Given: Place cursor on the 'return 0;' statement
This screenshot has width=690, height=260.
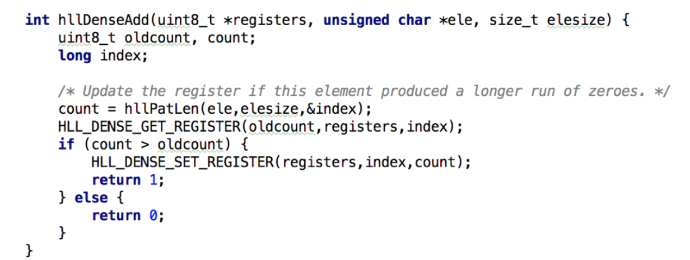Looking at the screenshot, I should pos(128,215).
